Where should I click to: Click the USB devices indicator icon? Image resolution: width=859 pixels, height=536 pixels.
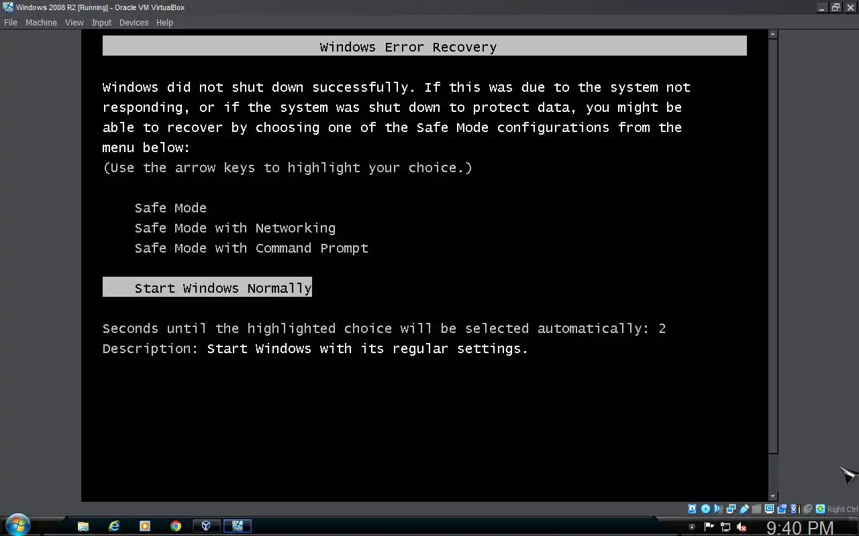(744, 509)
